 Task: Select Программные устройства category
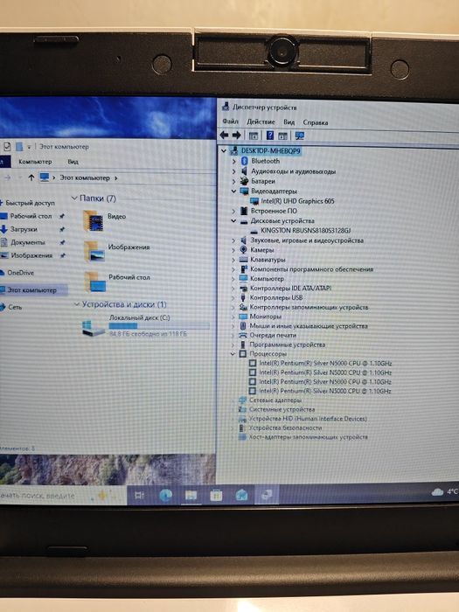point(288,344)
